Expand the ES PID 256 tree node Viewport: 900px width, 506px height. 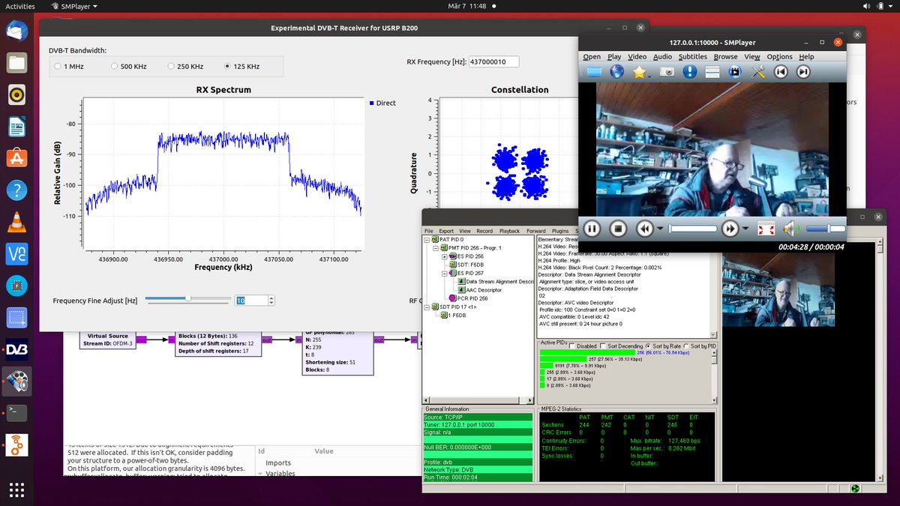[445, 256]
